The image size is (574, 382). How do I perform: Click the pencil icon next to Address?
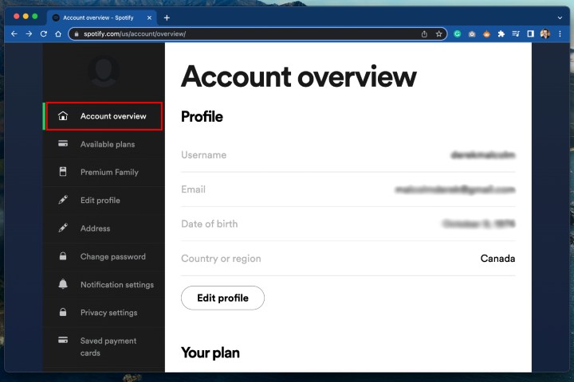(63, 228)
